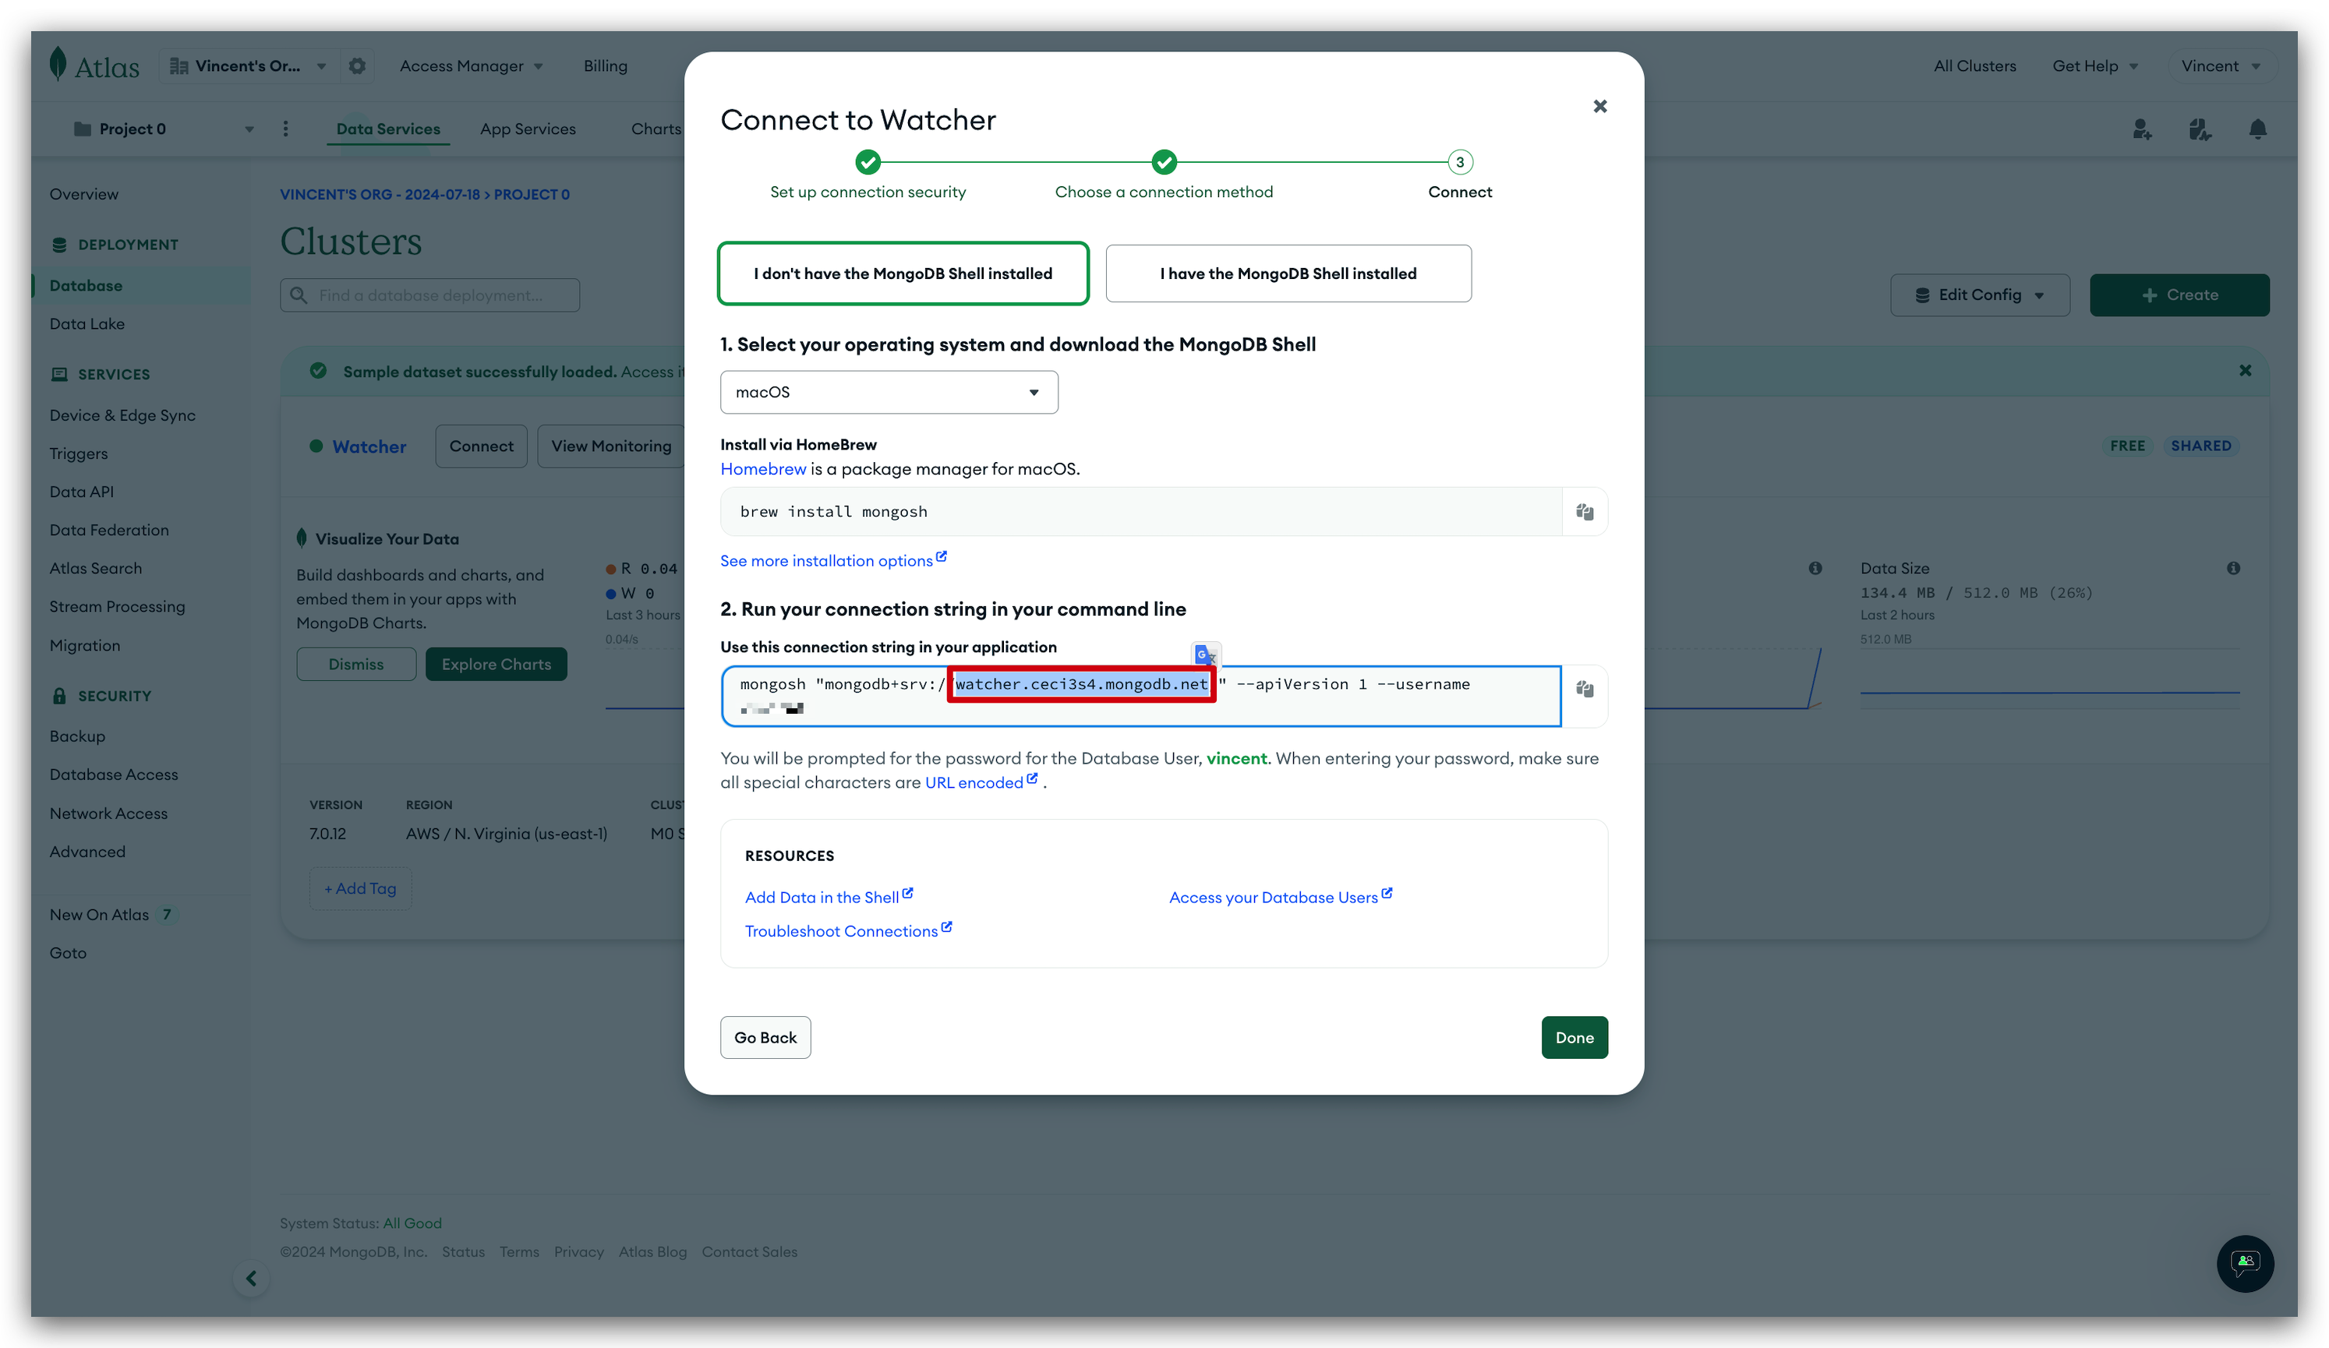Open New On Atlas in sidebar
This screenshot has width=2329, height=1348.
[99, 915]
